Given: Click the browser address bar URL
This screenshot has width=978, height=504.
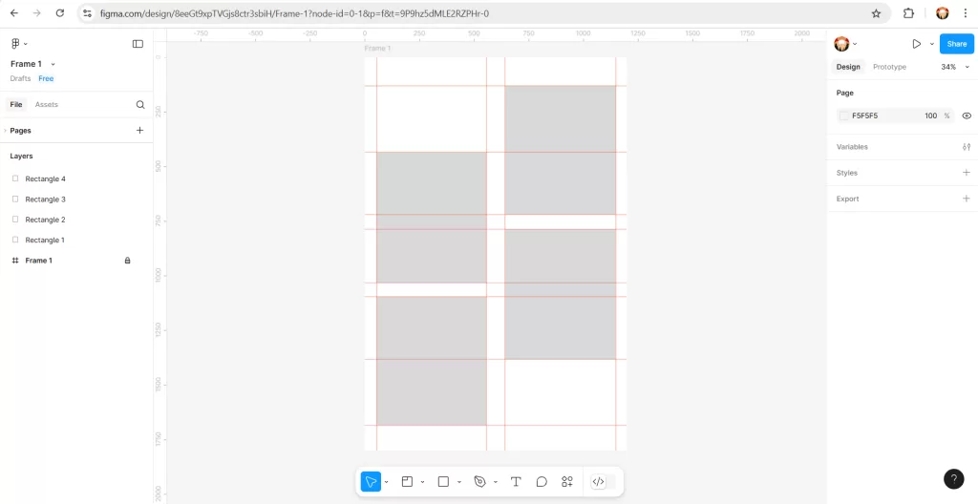Looking at the screenshot, I should (x=292, y=13).
